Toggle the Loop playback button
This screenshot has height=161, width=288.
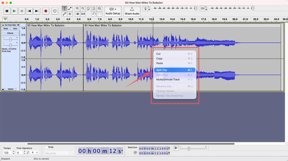55,11
